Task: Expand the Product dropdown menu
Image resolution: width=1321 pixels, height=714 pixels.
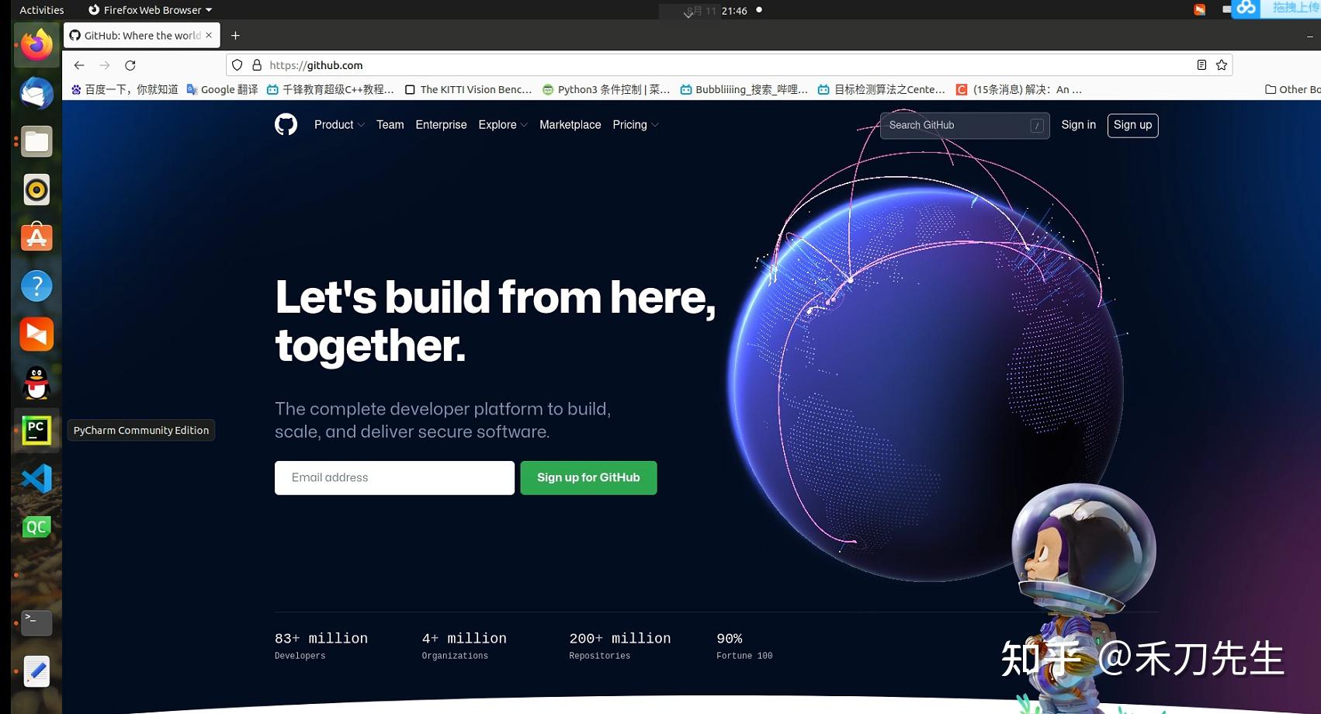Action: [x=339, y=125]
